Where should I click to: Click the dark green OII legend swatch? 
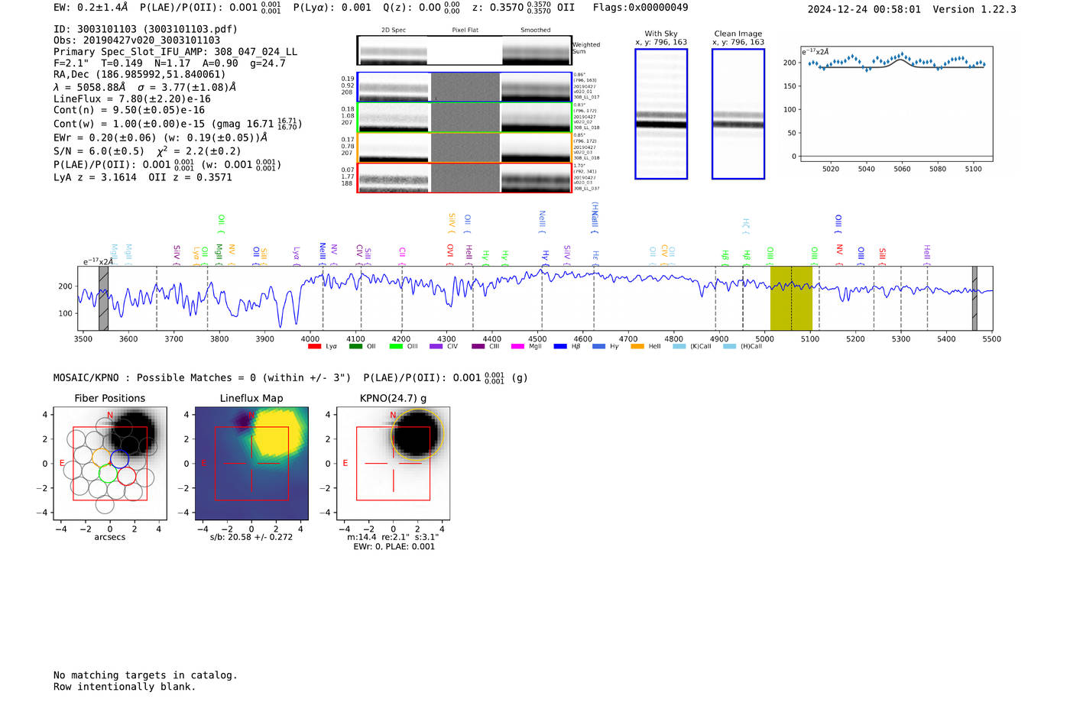click(355, 347)
